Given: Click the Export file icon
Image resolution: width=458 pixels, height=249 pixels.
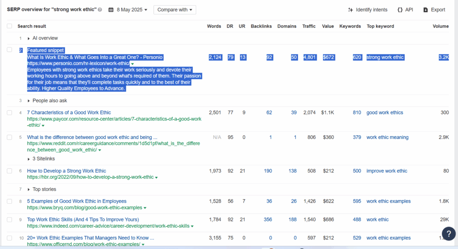Looking at the screenshot, I should (x=426, y=10).
